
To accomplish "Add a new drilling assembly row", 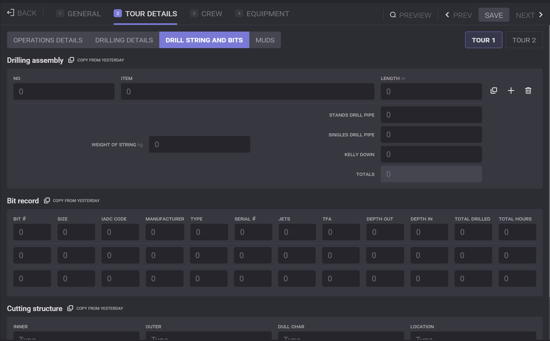I will pyautogui.click(x=511, y=91).
